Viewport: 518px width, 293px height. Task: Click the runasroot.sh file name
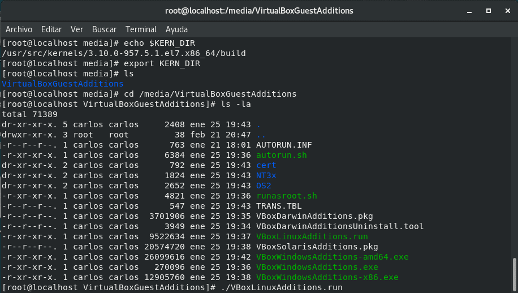[x=286, y=196]
